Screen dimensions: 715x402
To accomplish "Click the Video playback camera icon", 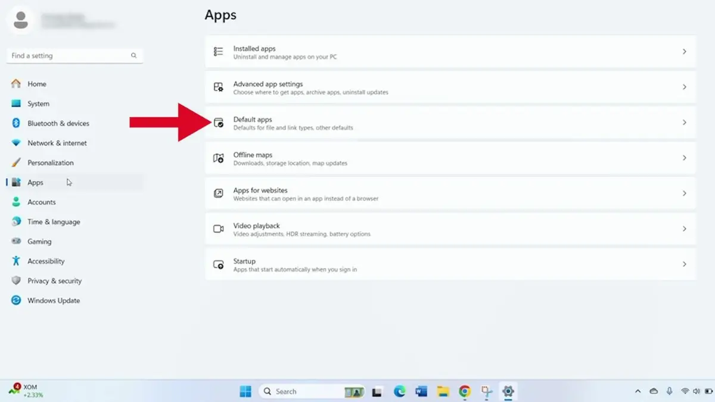I will [219, 229].
